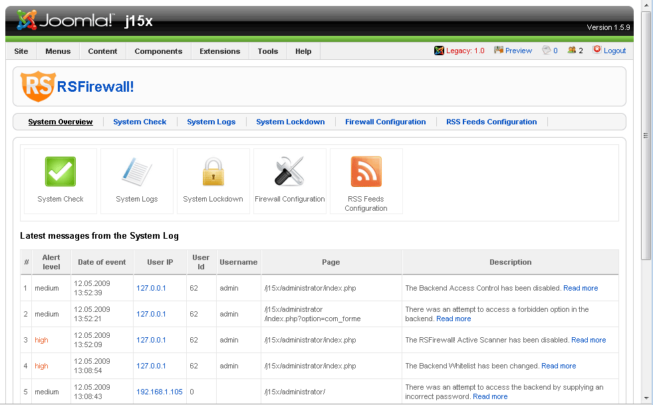Click IP 127.0.0.1 in log row 3
Screen dimensions: 653x405
click(x=151, y=340)
